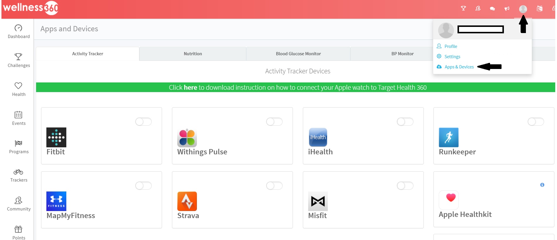Open the Health heart icon
This screenshot has width=557, height=240.
[x=18, y=86]
